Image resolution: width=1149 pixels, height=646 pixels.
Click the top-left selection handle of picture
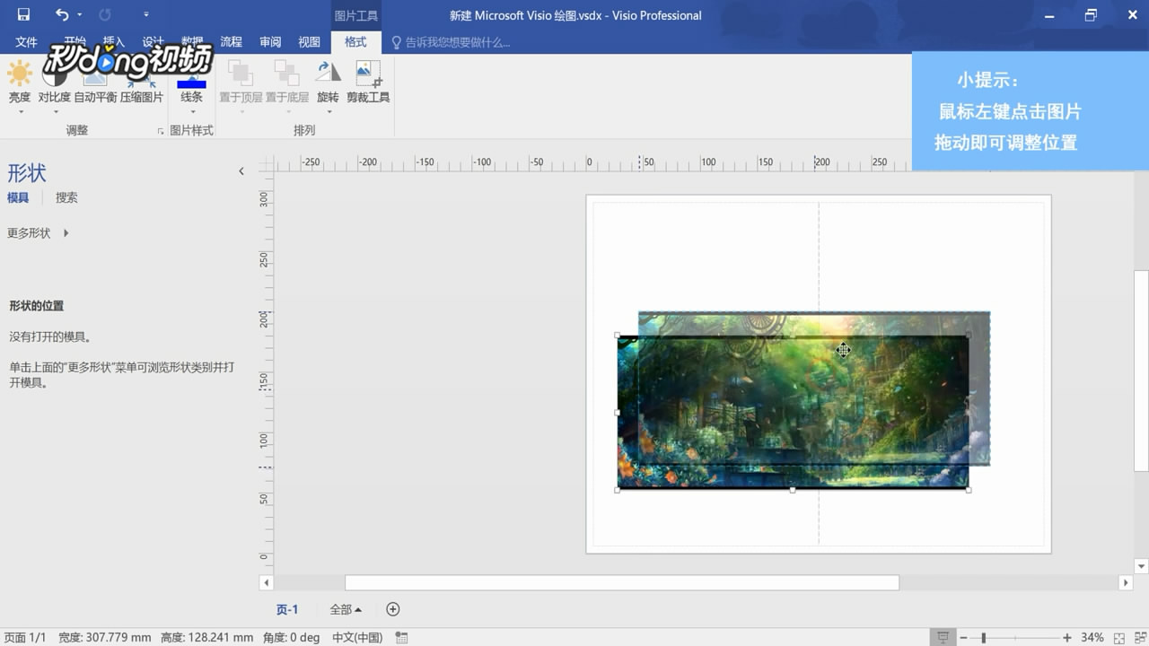click(x=618, y=335)
